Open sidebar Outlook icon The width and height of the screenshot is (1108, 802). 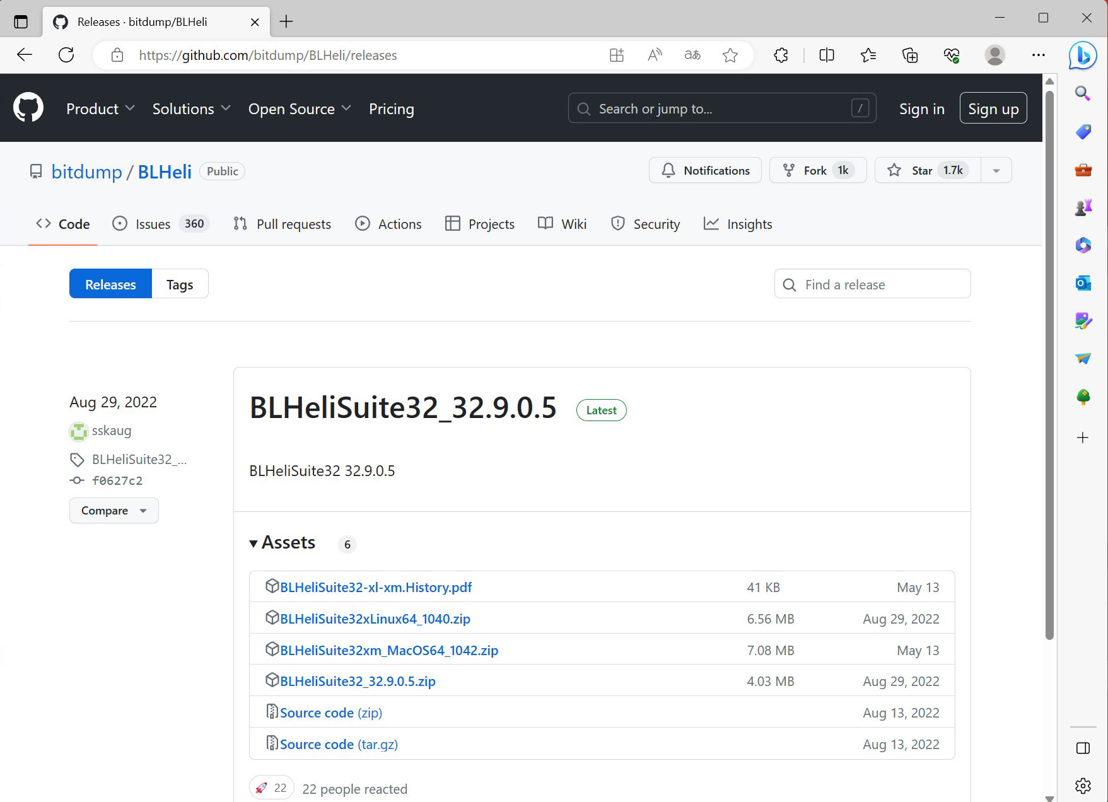click(1083, 283)
